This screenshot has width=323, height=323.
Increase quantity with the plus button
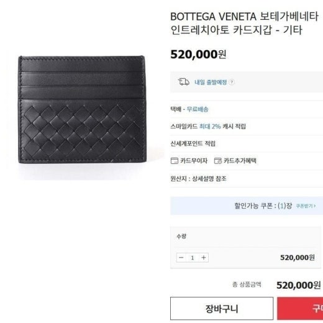204,258
